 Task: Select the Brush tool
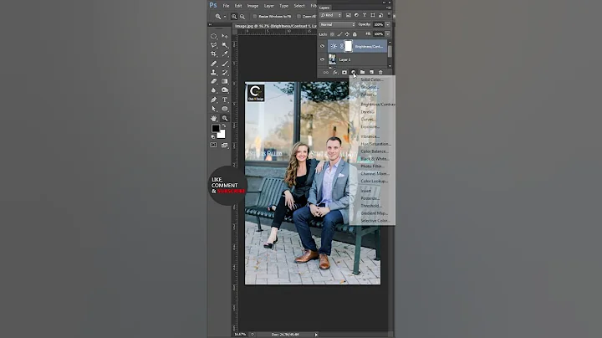(x=225, y=64)
